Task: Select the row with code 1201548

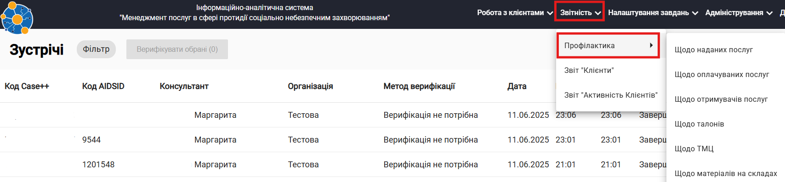Action: pyautogui.click(x=333, y=165)
